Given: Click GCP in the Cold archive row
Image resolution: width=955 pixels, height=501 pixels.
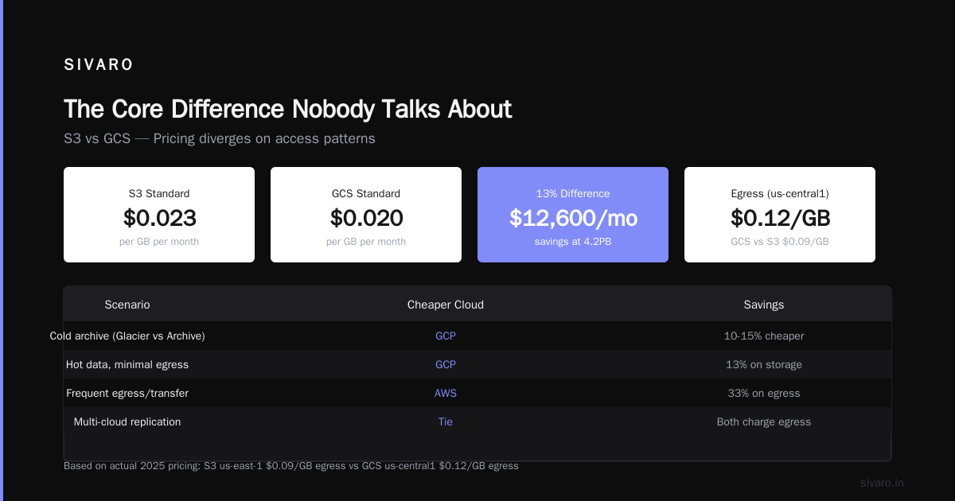Looking at the screenshot, I should [x=446, y=336].
